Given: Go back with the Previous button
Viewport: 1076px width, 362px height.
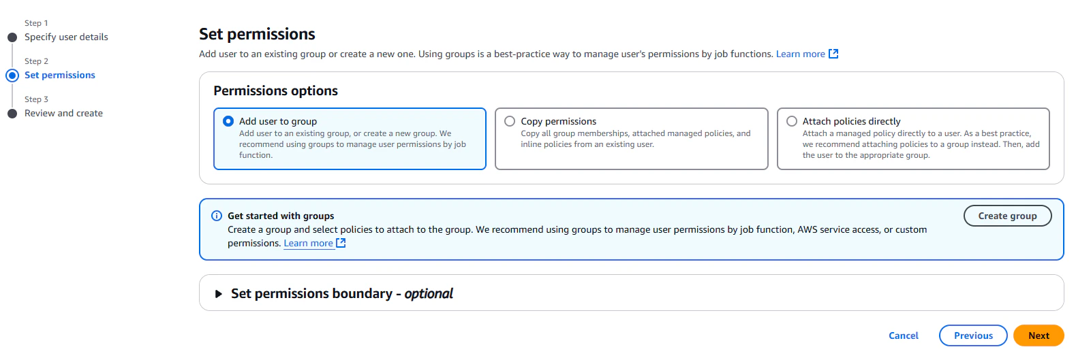Looking at the screenshot, I should pos(973,335).
